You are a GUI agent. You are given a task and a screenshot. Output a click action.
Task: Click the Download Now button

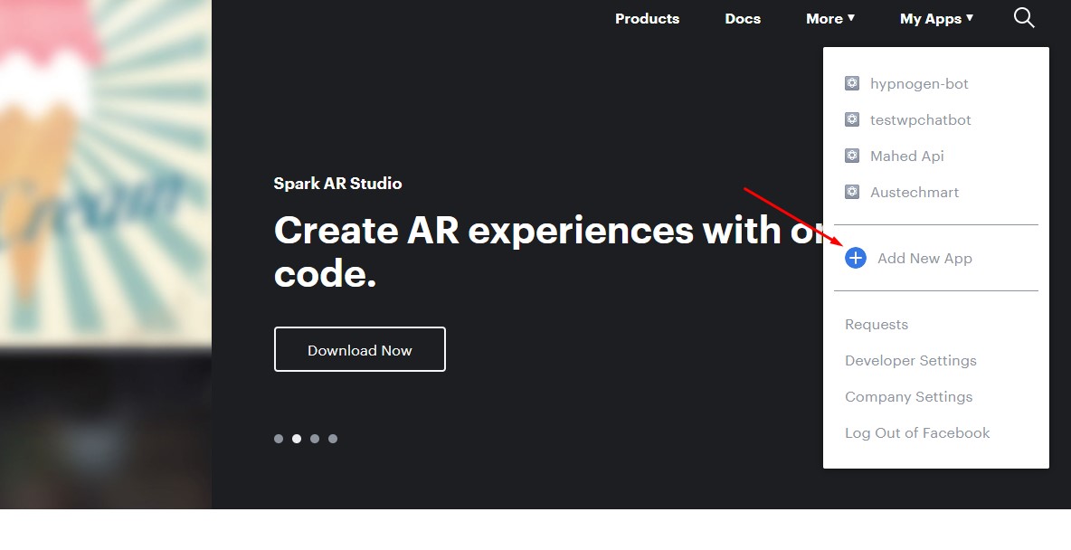[360, 349]
